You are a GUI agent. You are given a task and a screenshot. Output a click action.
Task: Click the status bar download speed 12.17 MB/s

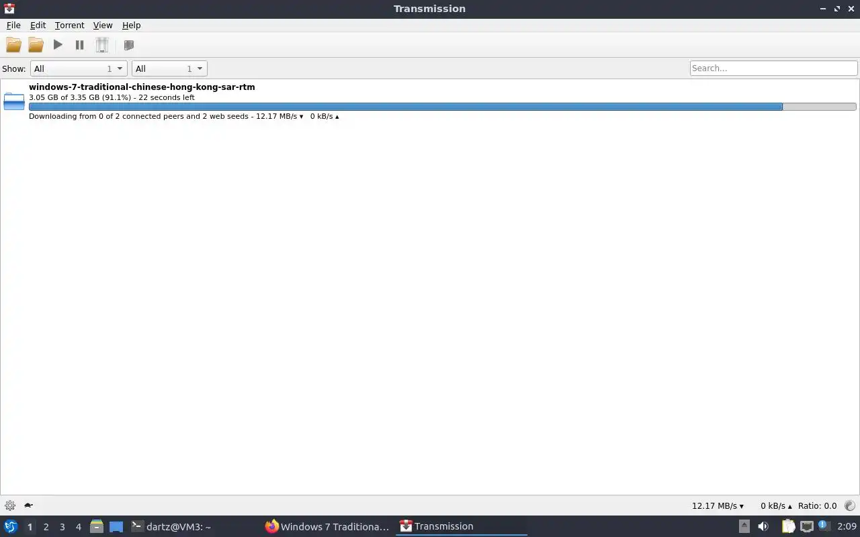[718, 505]
